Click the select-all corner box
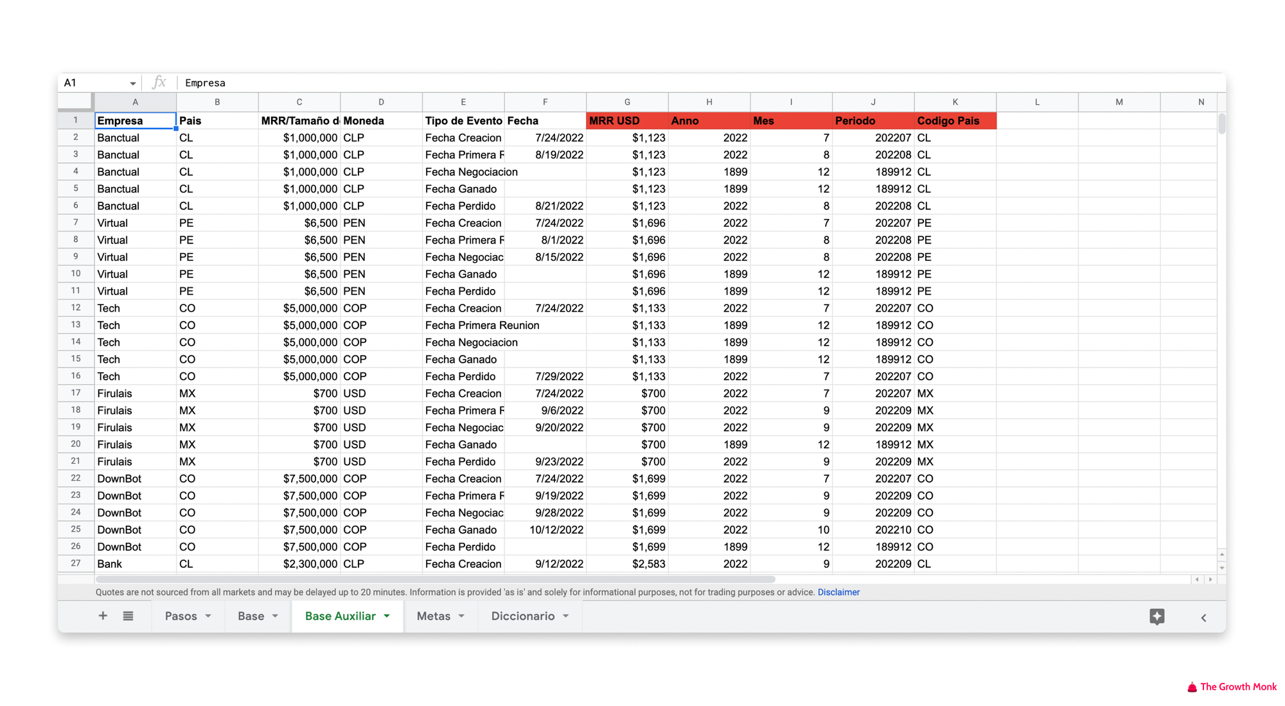 (76, 101)
